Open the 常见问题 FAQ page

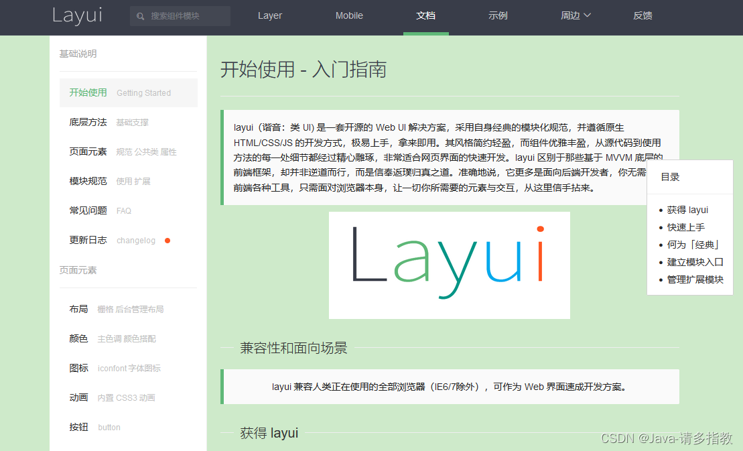click(x=88, y=210)
